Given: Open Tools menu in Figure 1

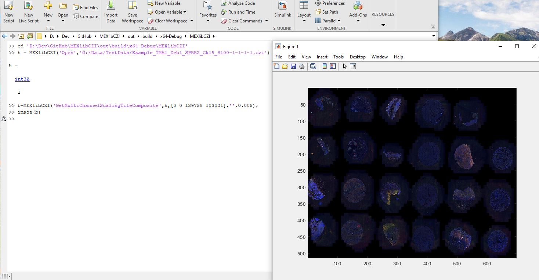Looking at the screenshot, I should pos(339,57).
